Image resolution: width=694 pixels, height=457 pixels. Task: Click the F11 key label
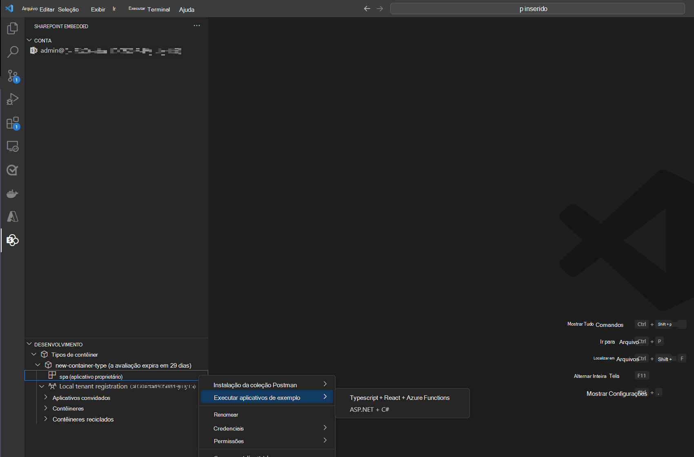coord(642,375)
